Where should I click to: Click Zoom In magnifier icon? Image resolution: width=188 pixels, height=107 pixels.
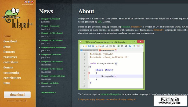pyautogui.click(x=134, y=46)
